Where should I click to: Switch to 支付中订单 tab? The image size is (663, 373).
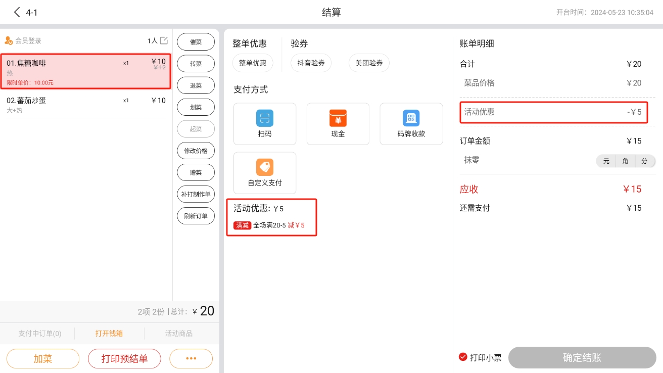pos(39,333)
